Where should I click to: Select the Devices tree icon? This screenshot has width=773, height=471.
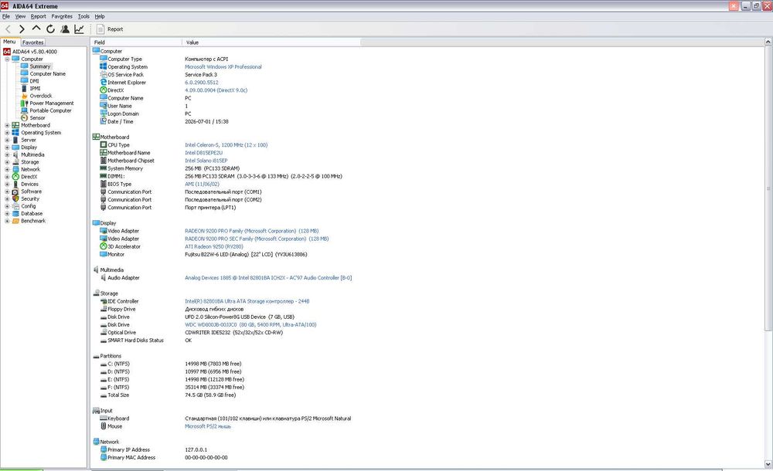15,184
